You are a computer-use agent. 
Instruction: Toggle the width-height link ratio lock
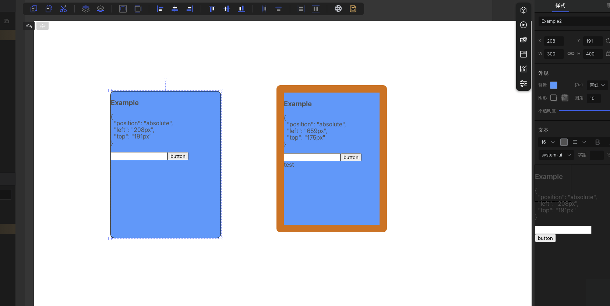(571, 54)
